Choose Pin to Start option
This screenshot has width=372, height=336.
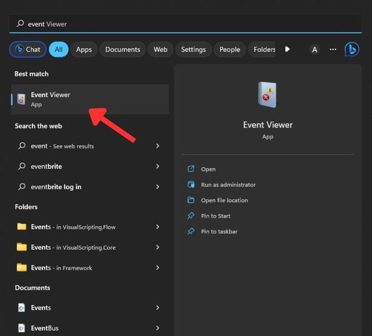click(x=216, y=216)
